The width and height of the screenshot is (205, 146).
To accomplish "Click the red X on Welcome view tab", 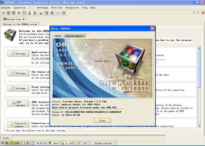I will (x=24, y=19).
